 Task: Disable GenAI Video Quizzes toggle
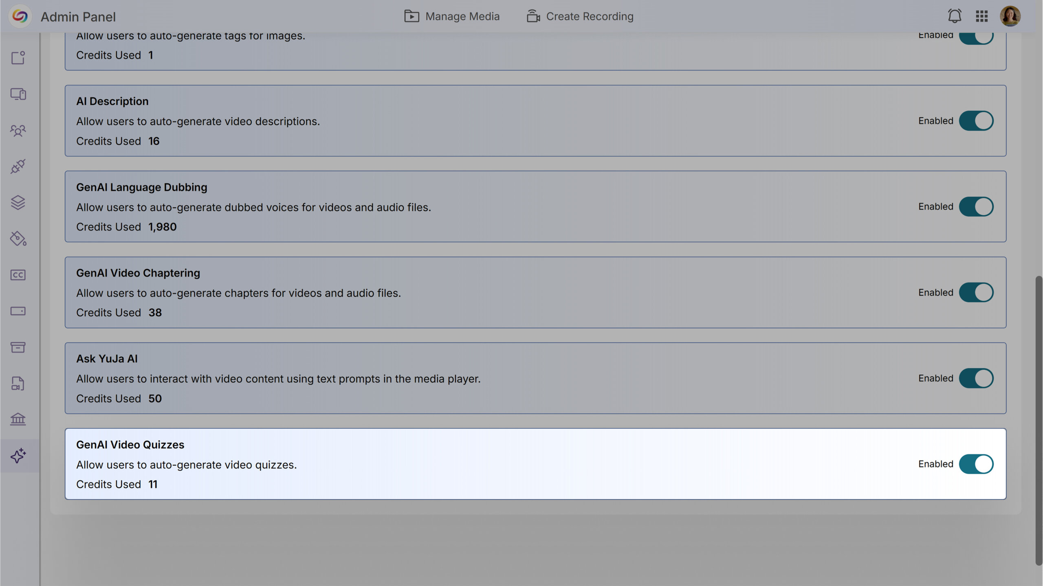coord(976,464)
